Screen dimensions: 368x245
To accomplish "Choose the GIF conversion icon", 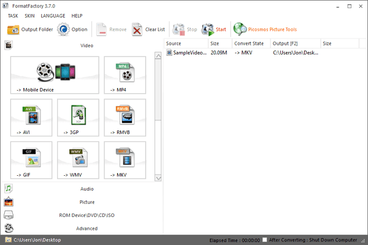I will [31, 160].
